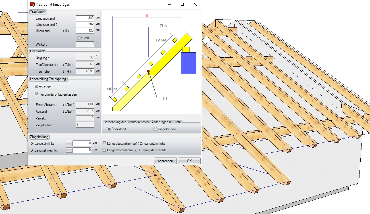Click the Traufpunkt dialog title bar icon

[x=32, y=4]
